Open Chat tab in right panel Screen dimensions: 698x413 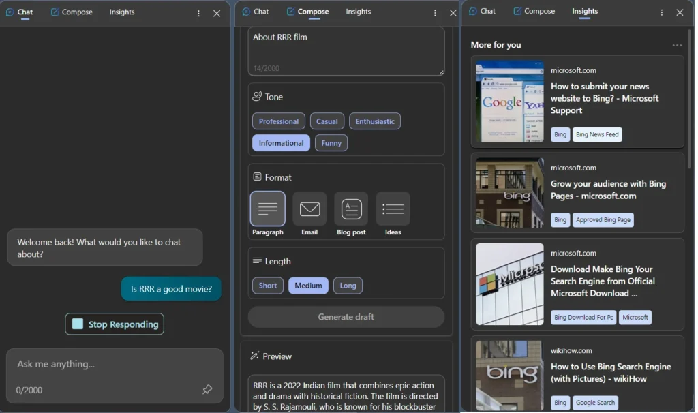coord(482,11)
